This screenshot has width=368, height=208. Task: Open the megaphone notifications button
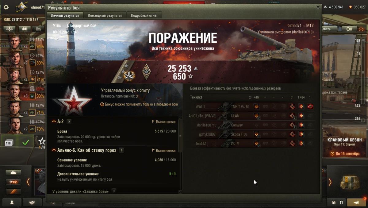[x=356, y=202]
